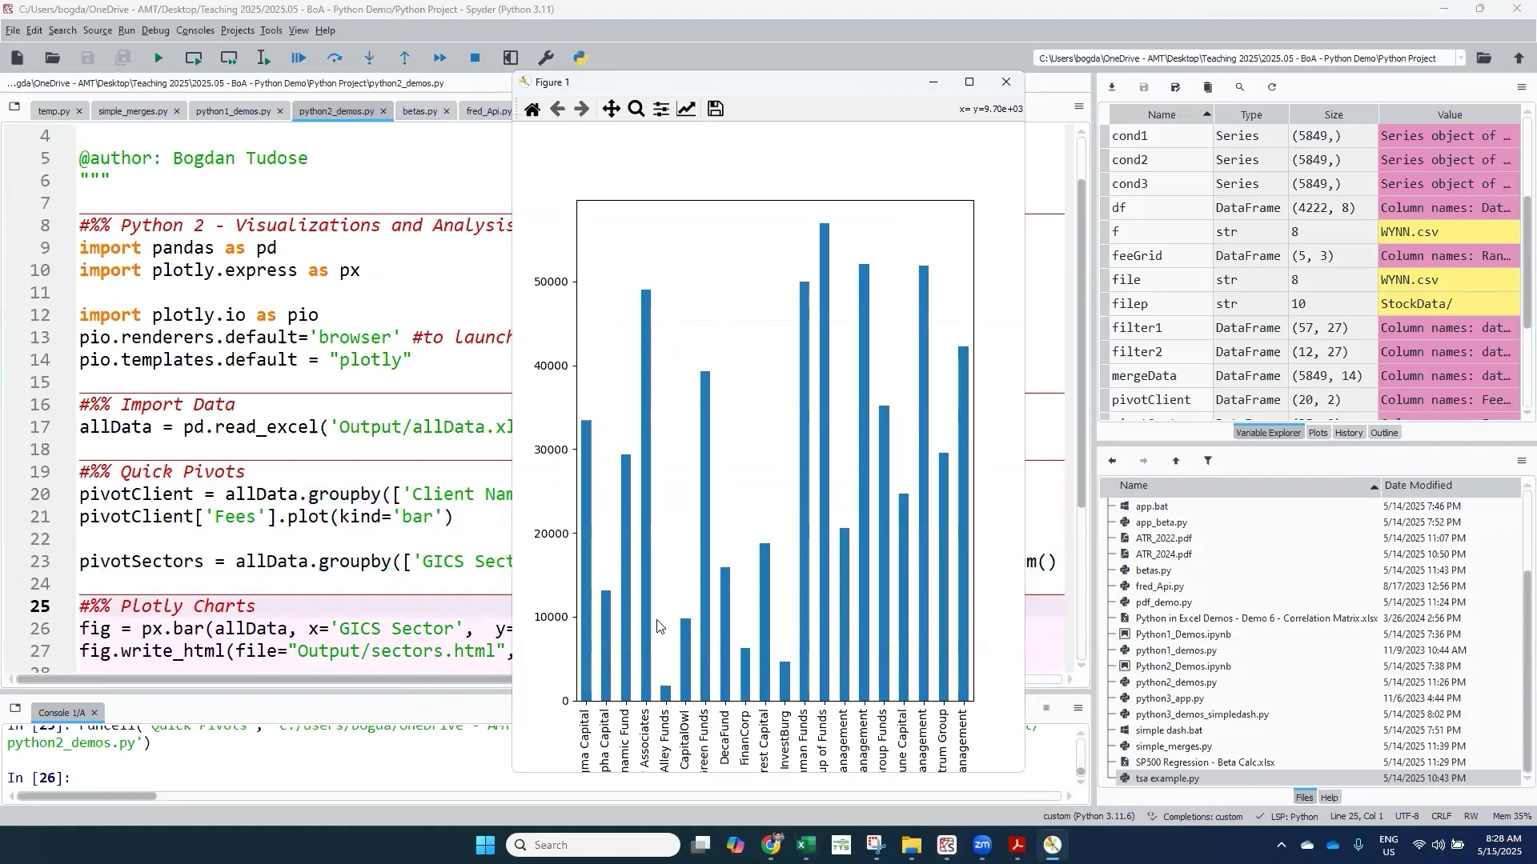Save the figure using the plot toolbar
The height and width of the screenshot is (864, 1537).
[x=715, y=109]
